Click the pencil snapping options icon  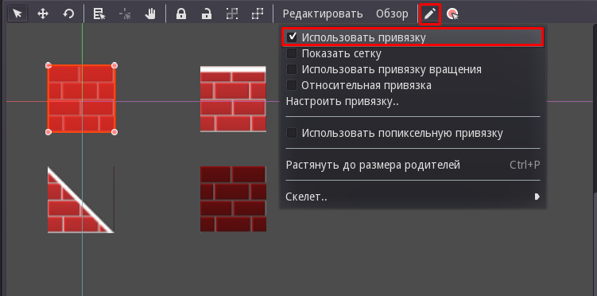(430, 14)
